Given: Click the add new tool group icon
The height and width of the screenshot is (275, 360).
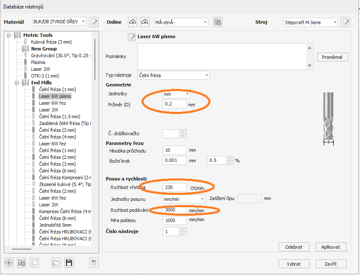Looking at the screenshot, I should tap(22, 263).
